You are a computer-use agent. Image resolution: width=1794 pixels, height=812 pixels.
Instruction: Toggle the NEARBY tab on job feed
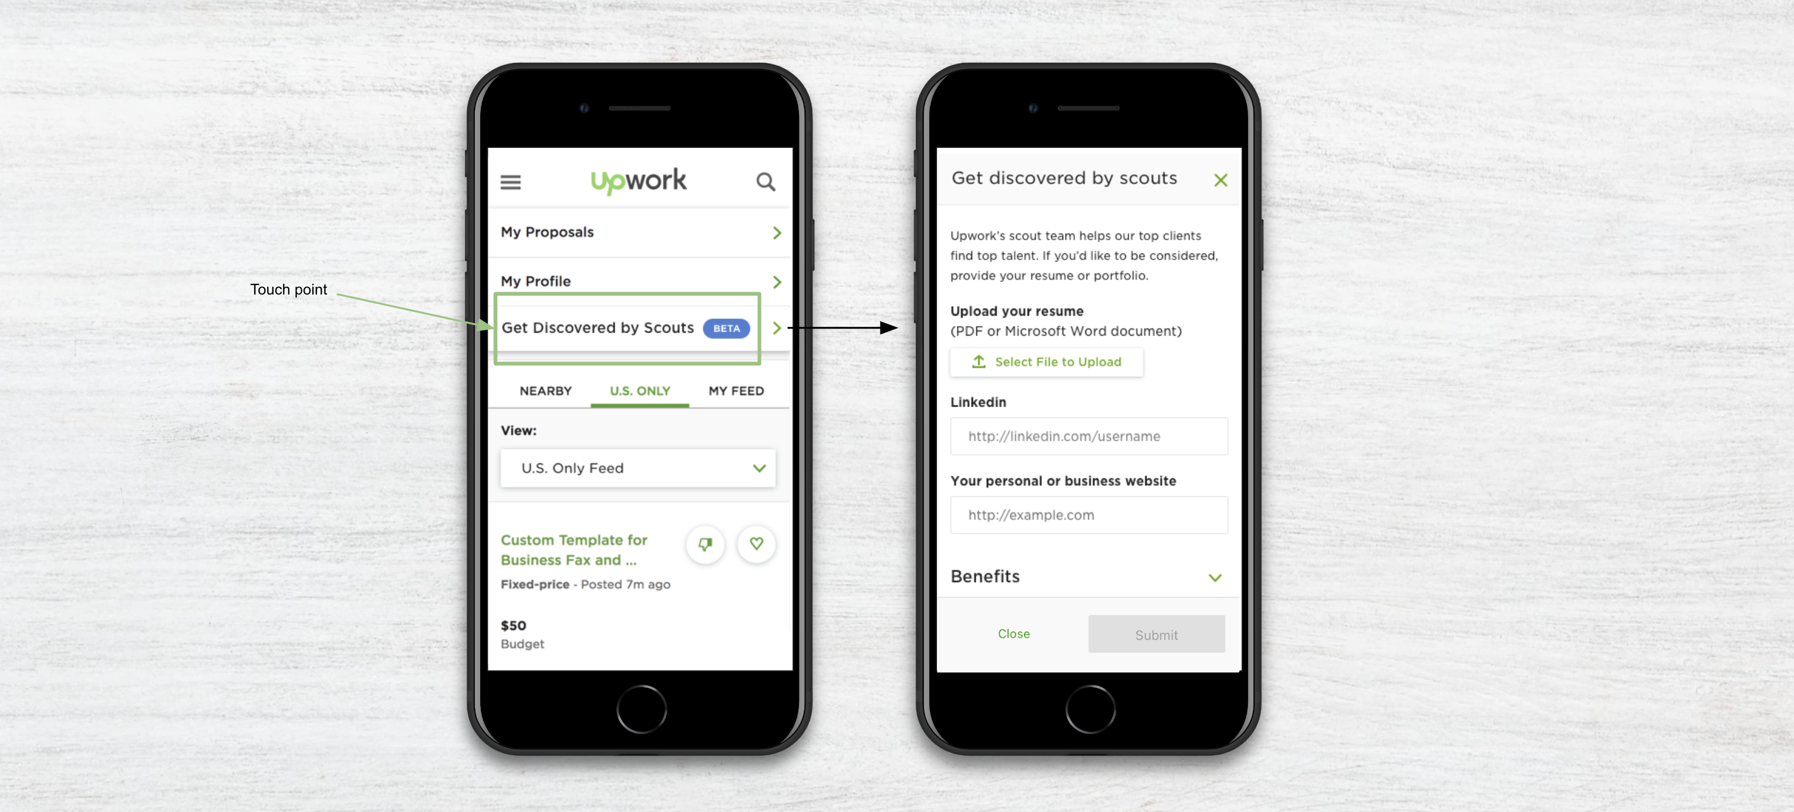tap(546, 390)
